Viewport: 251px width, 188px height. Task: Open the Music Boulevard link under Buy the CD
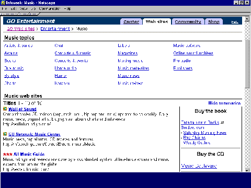pos(199,166)
